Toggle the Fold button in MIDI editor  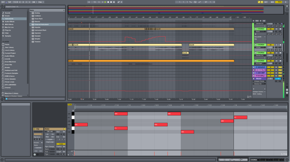click(70, 105)
